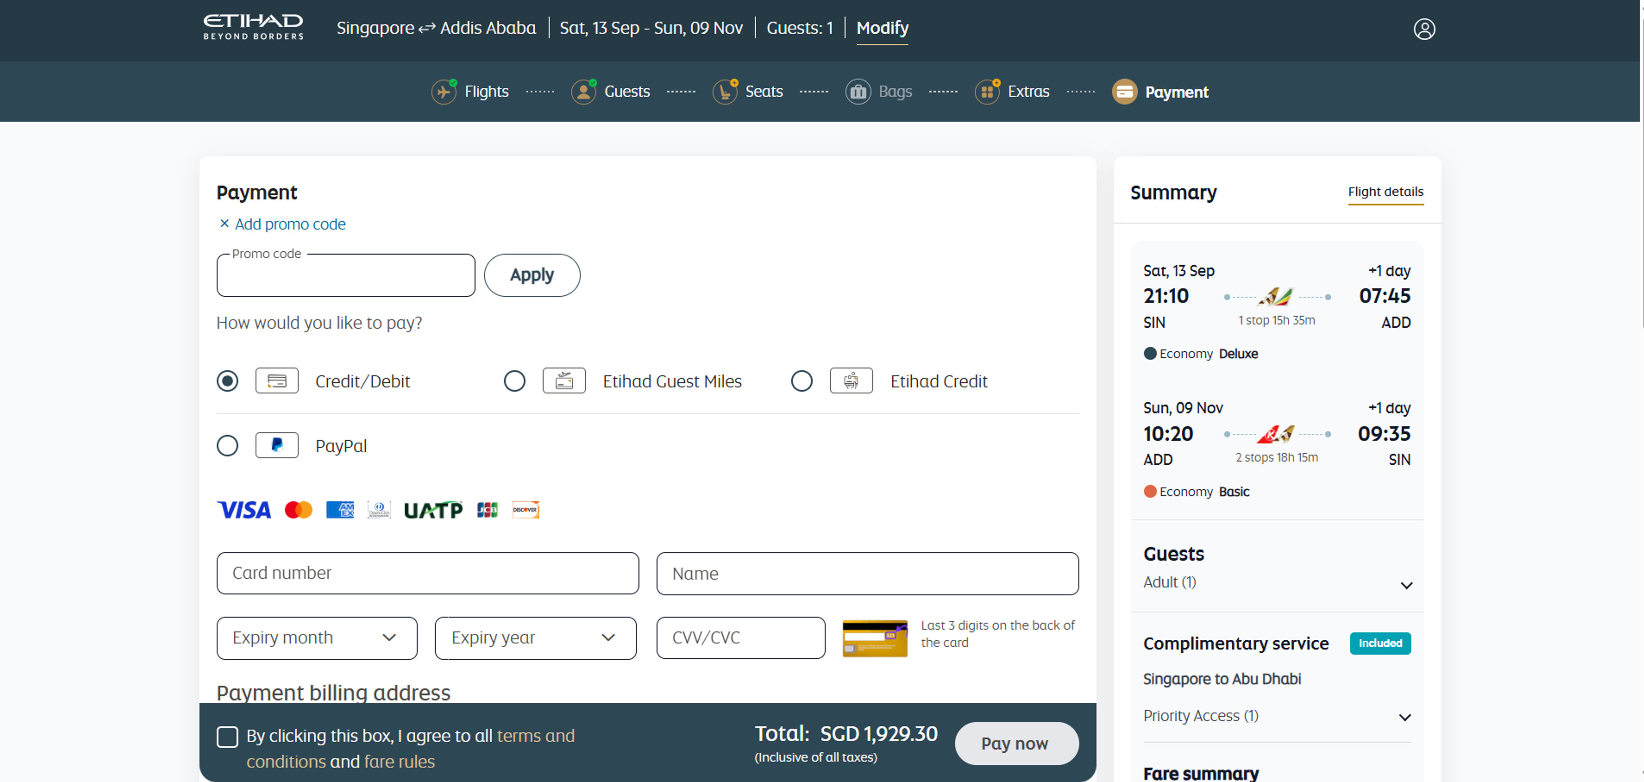Screen dimensions: 1644x782
Task: Click the Credit/Debit card icon
Action: click(x=277, y=381)
